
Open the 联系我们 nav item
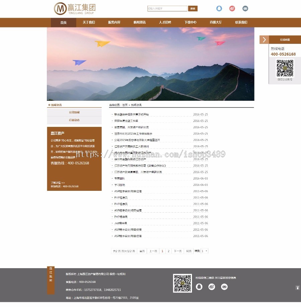coord(241,22)
